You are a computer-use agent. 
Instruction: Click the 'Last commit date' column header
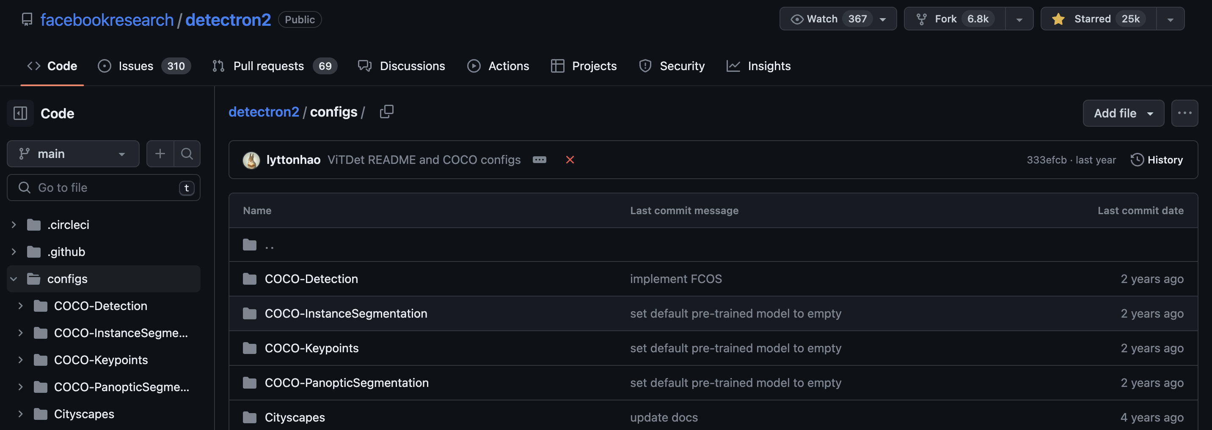pos(1140,210)
